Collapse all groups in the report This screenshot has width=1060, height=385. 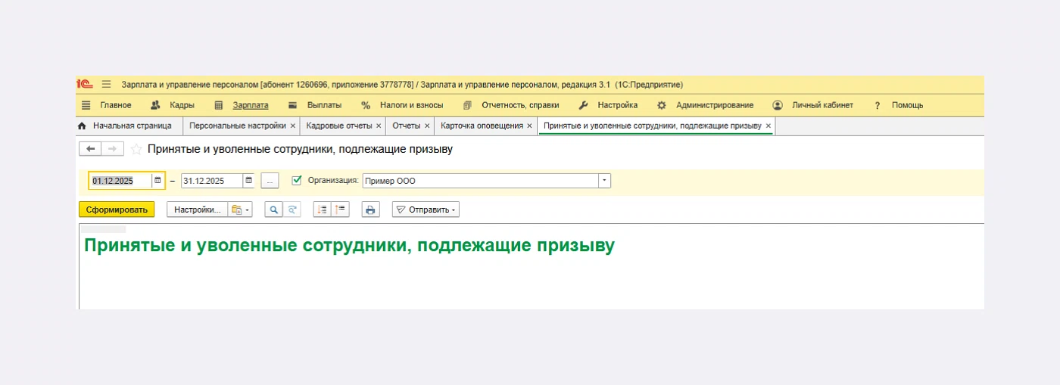pos(340,210)
